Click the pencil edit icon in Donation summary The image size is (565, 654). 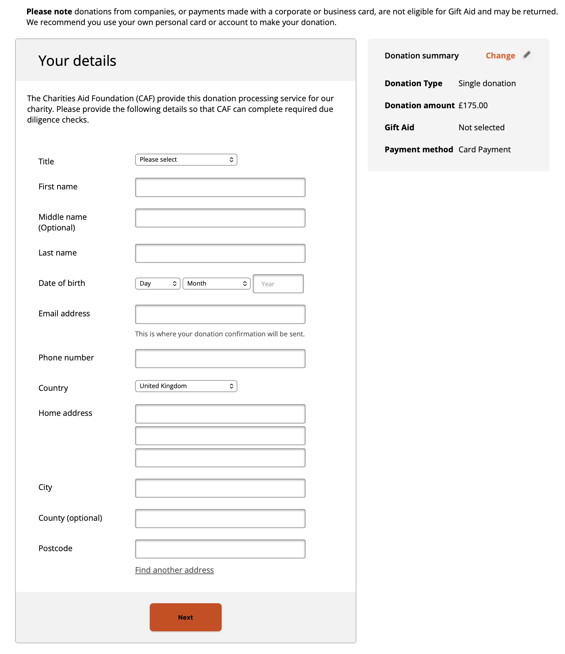pos(527,55)
